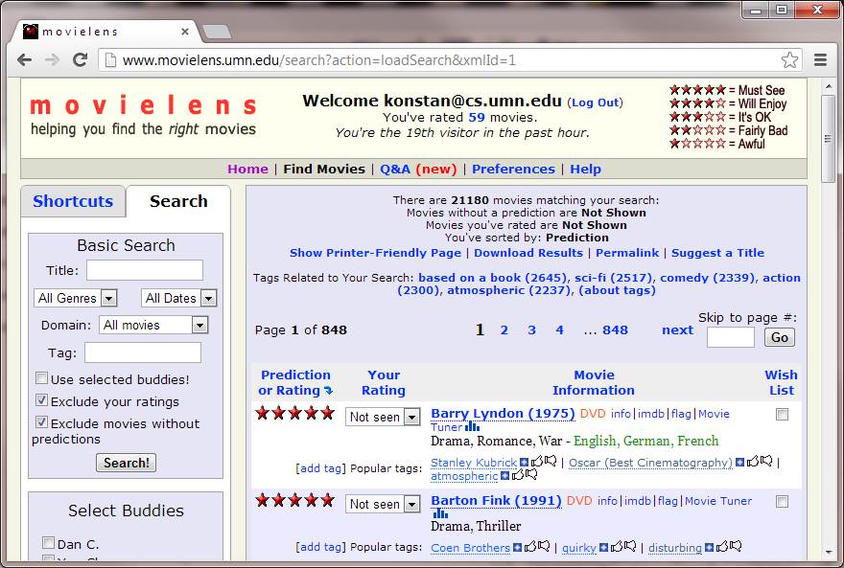This screenshot has width=844, height=568.
Task: Open the Chrome menu (three lines)
Action: 820,59
